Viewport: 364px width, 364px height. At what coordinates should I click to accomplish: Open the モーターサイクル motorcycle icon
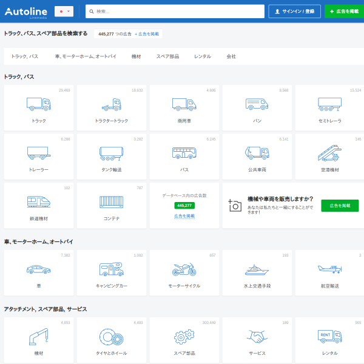[184, 269]
